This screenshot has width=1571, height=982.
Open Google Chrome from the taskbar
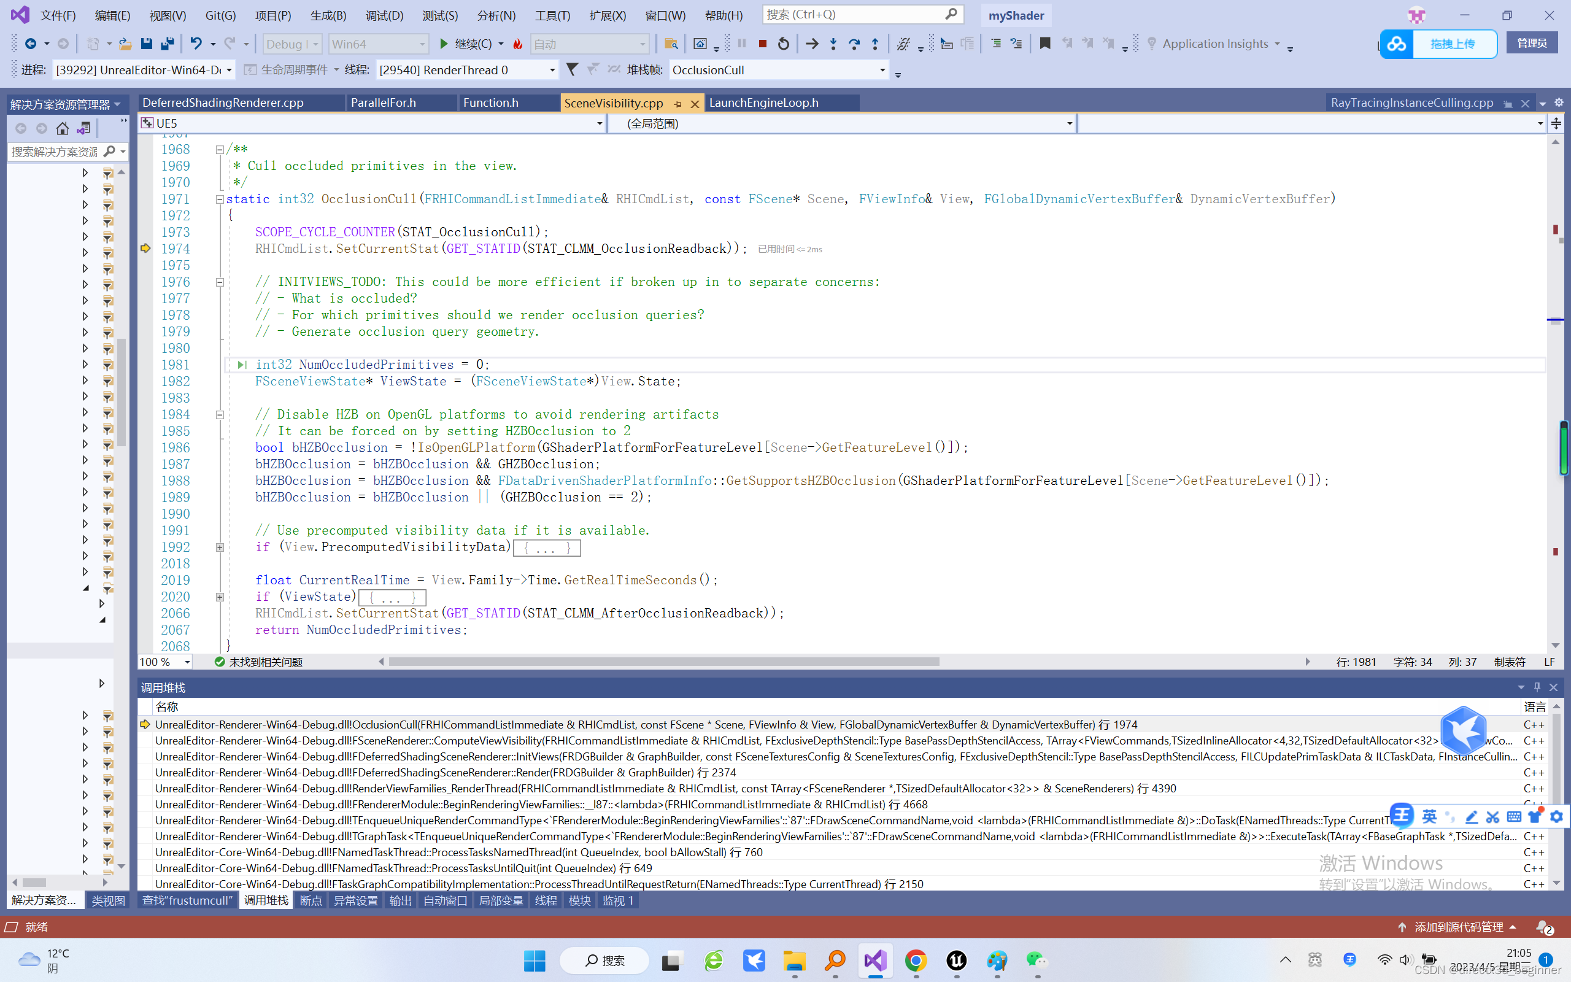point(916,960)
